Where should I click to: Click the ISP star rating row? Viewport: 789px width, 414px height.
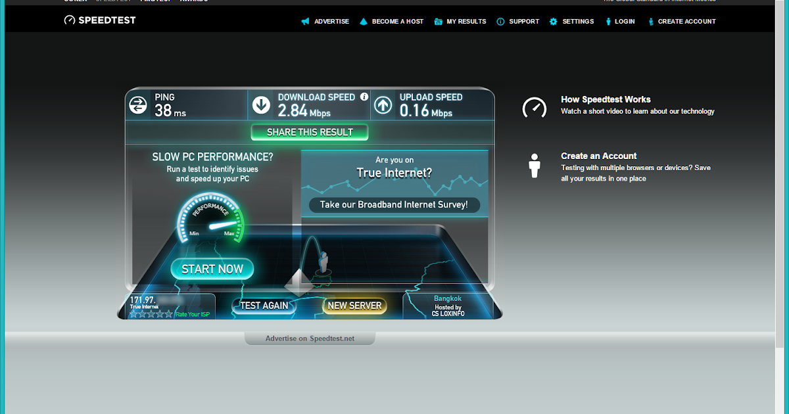(151, 314)
